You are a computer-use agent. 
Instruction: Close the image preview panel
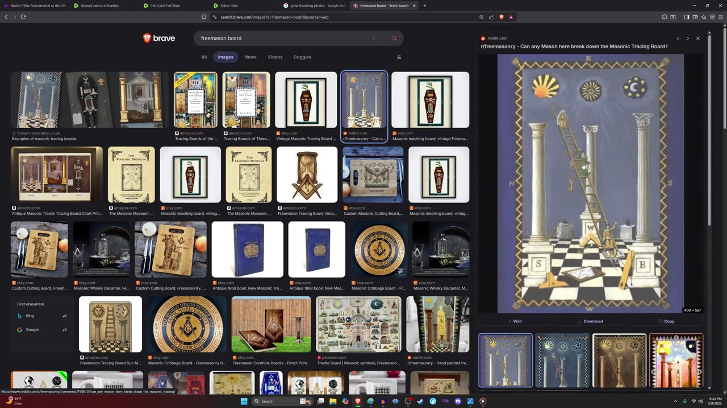pyautogui.click(x=698, y=39)
